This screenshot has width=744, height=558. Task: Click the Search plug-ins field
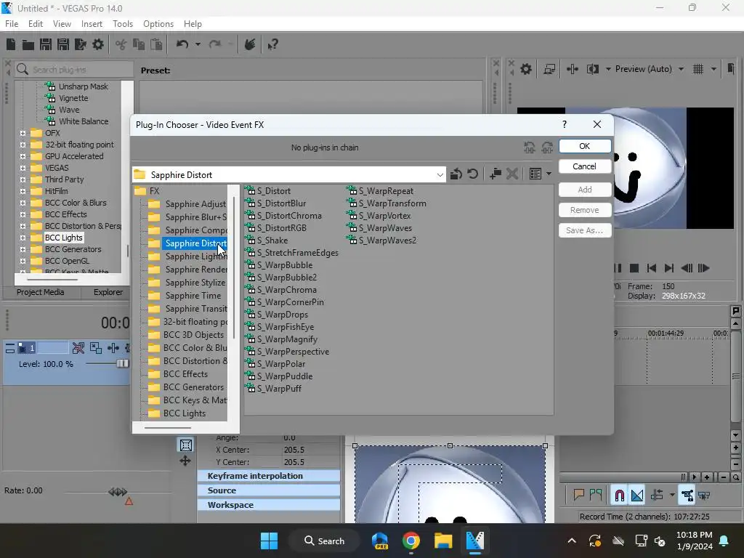coord(73,70)
